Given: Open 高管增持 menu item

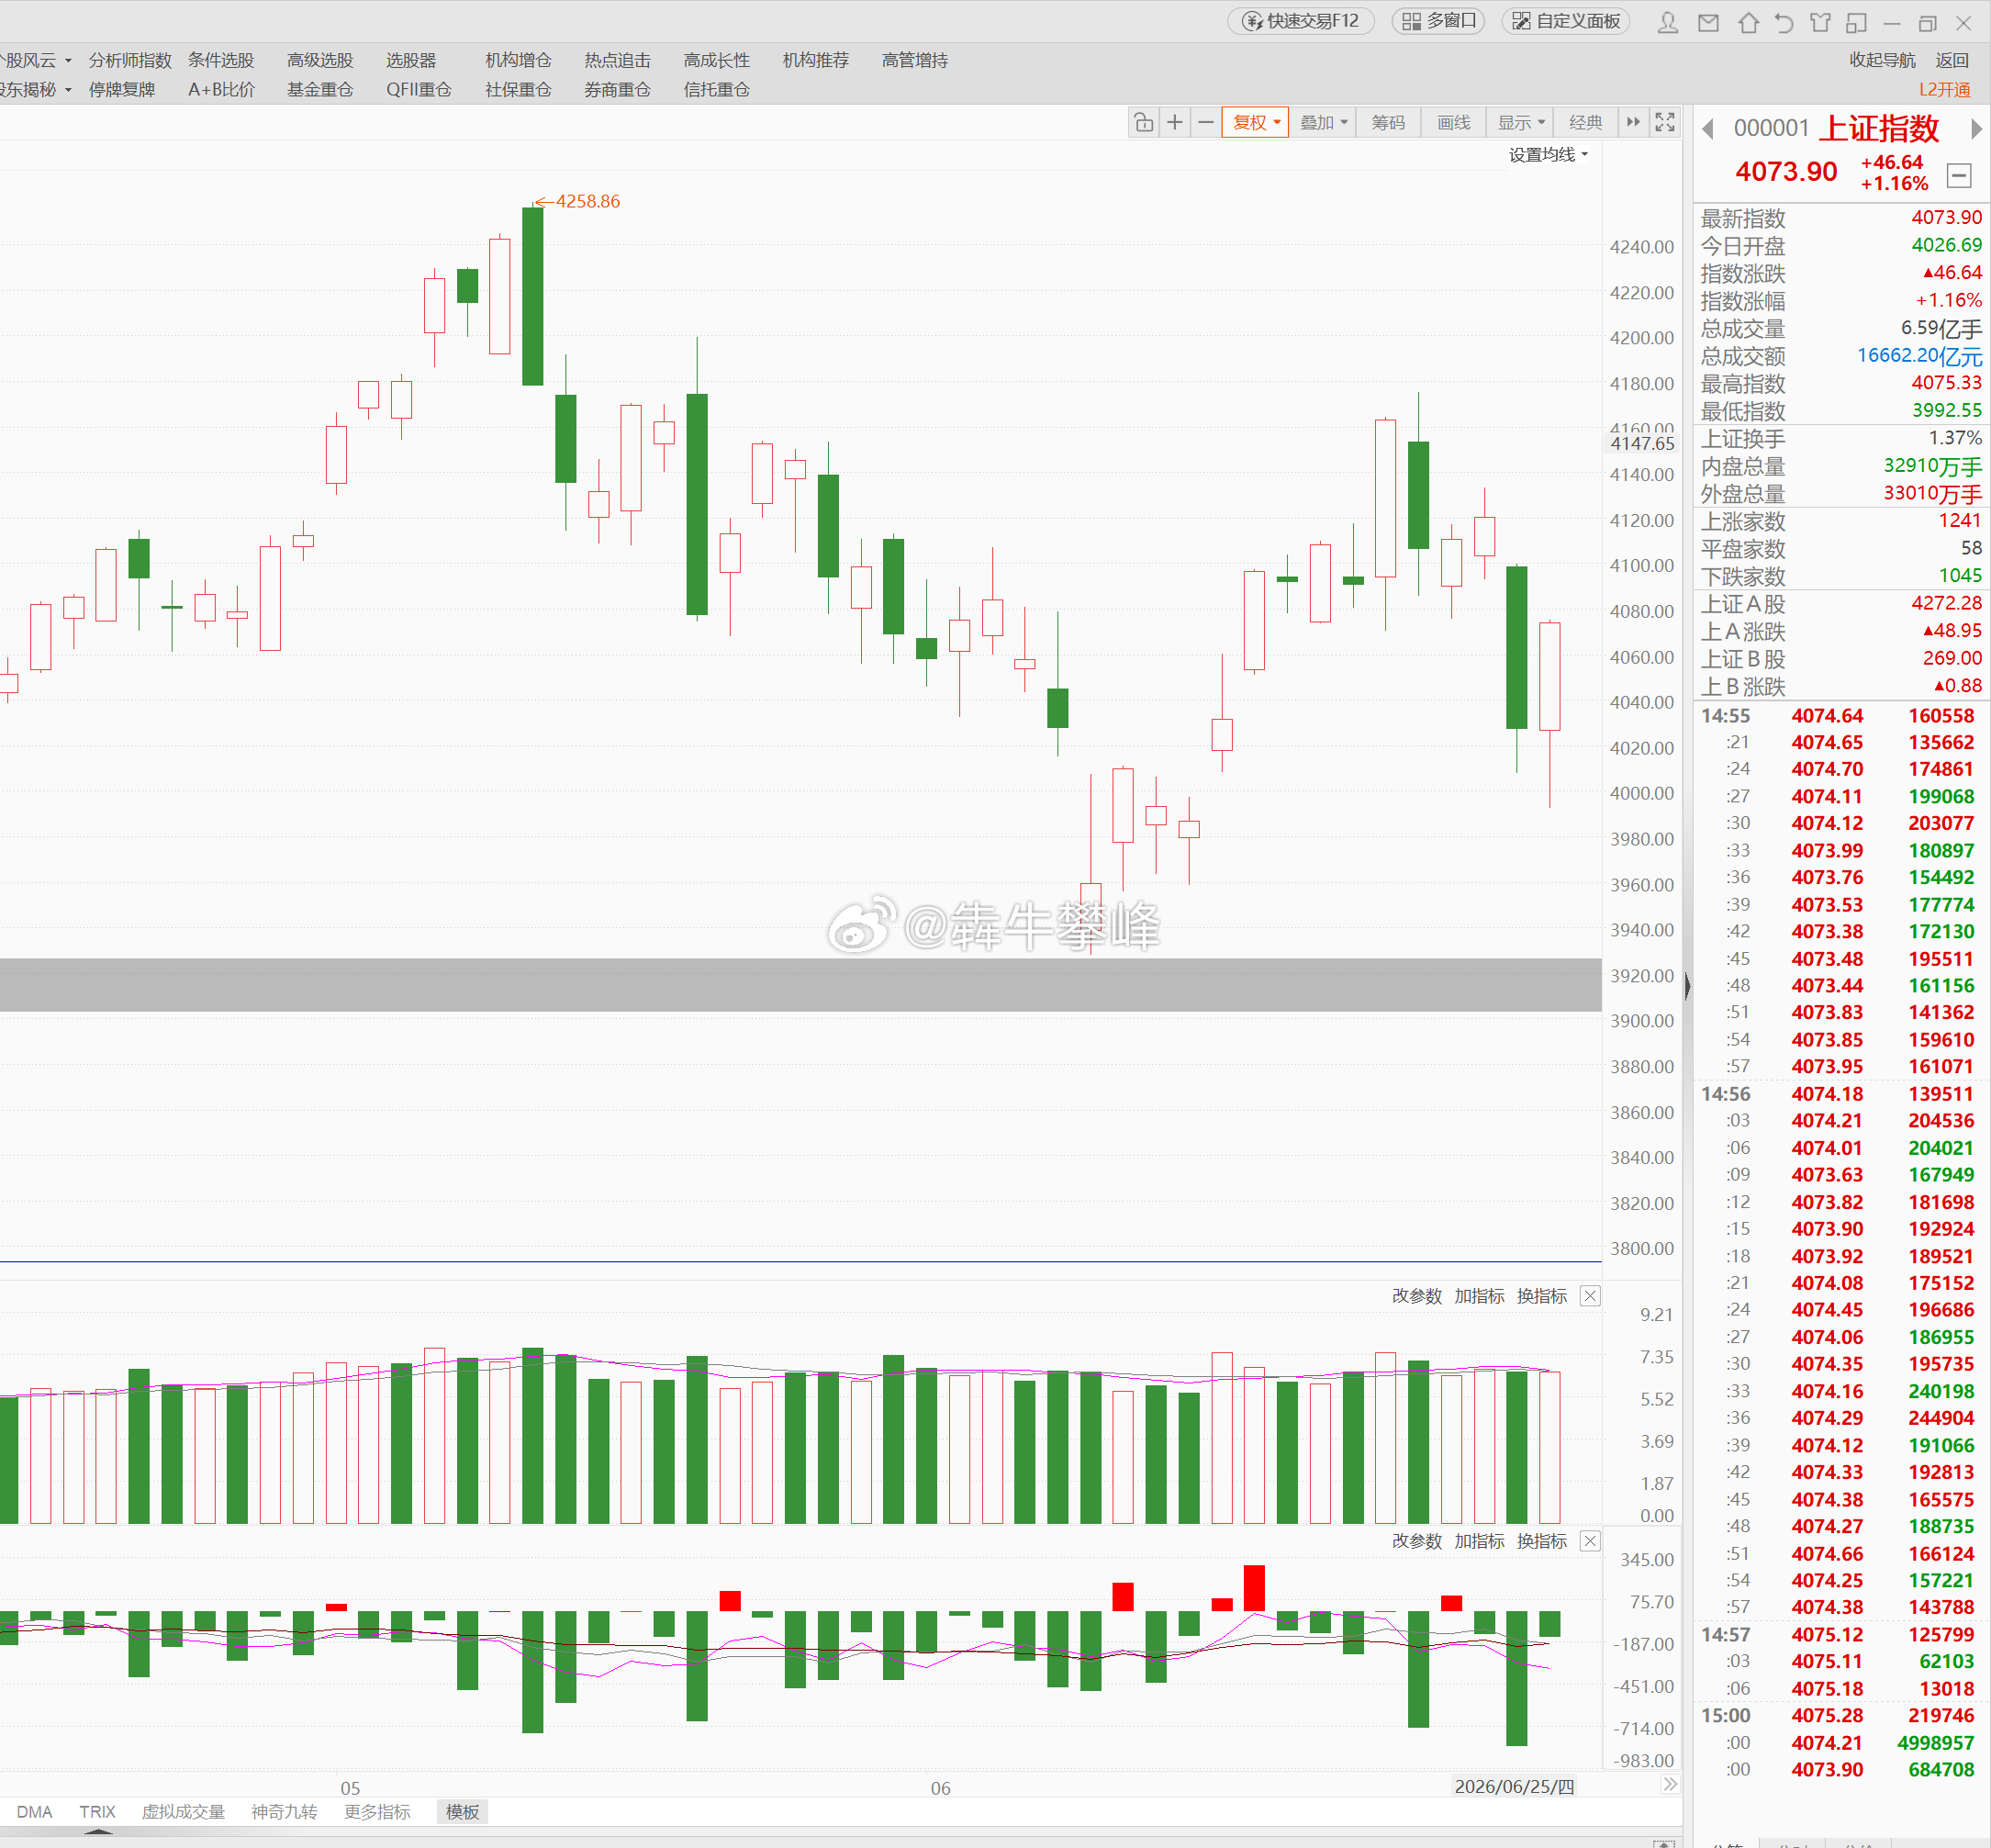Looking at the screenshot, I should point(915,60).
